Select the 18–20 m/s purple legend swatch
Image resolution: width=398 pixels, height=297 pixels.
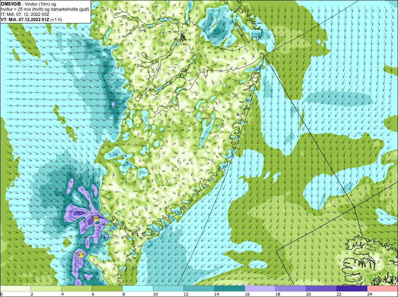(x=291, y=289)
